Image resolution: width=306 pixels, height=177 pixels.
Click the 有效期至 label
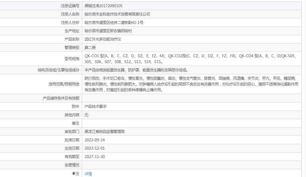pyautogui.click(x=72, y=157)
